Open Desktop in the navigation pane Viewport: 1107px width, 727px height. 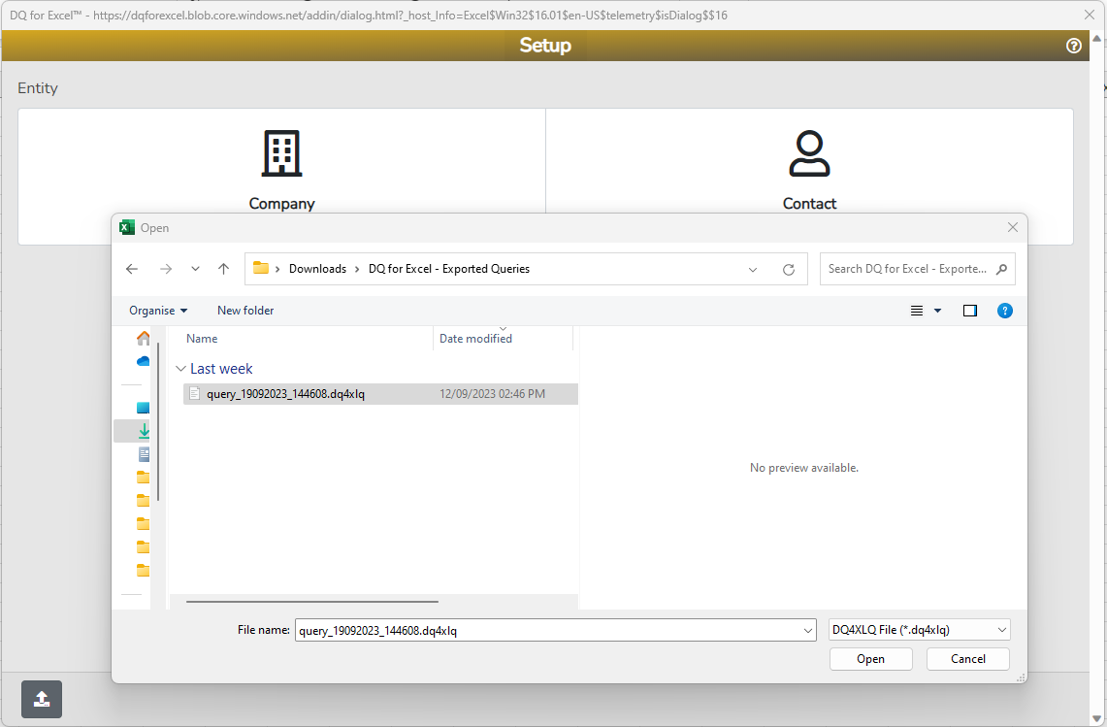coord(144,408)
